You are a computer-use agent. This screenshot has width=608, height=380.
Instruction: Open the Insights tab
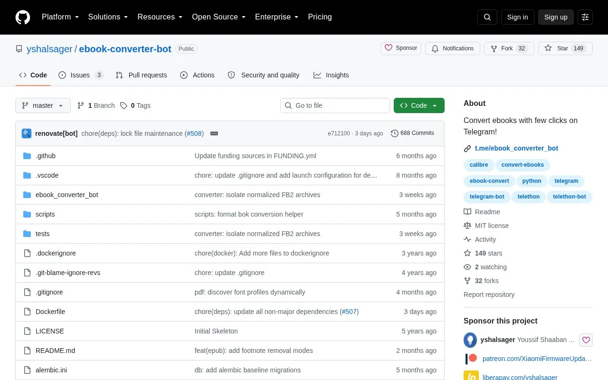coord(331,75)
